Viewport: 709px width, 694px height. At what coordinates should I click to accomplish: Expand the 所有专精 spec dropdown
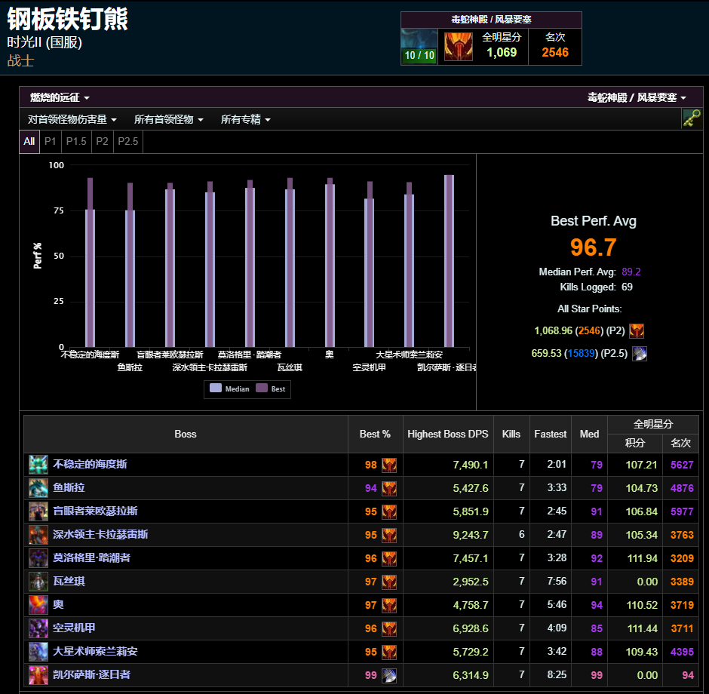point(245,119)
